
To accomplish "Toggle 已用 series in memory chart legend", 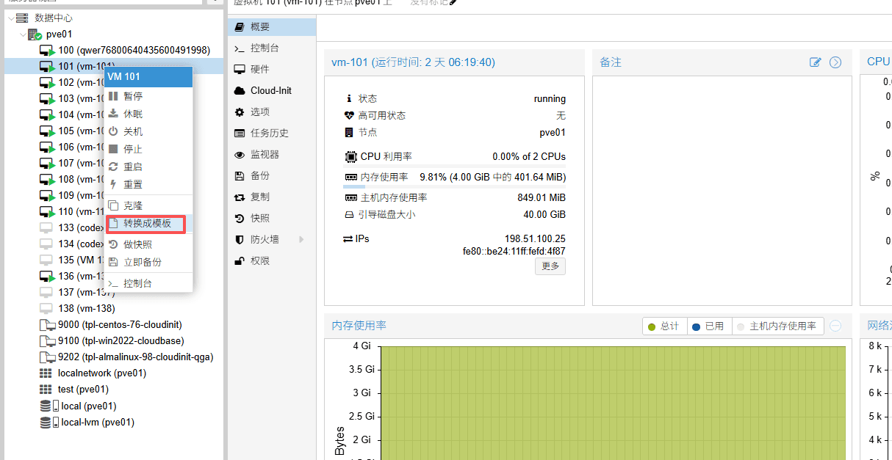I will pyautogui.click(x=709, y=326).
